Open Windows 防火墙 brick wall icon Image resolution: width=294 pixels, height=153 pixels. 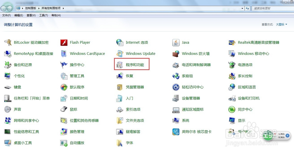pyautogui.click(x=176, y=54)
